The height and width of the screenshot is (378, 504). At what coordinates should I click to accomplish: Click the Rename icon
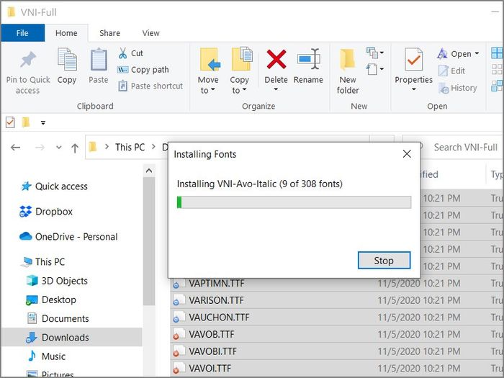click(x=308, y=59)
